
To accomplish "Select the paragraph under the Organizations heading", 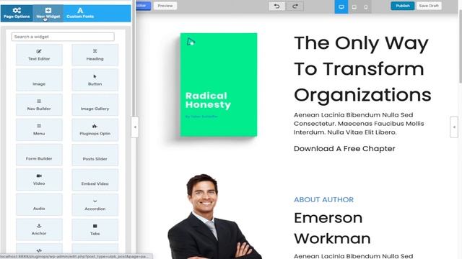I will [359, 123].
